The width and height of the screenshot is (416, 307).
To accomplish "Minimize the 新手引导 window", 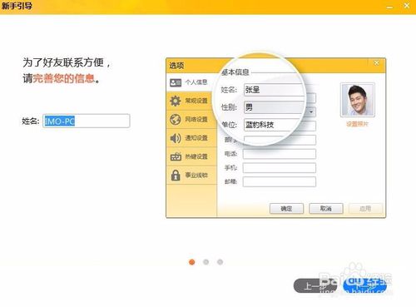I will tap(389, 7).
